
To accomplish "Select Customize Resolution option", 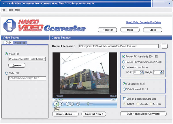I will (124, 67).
